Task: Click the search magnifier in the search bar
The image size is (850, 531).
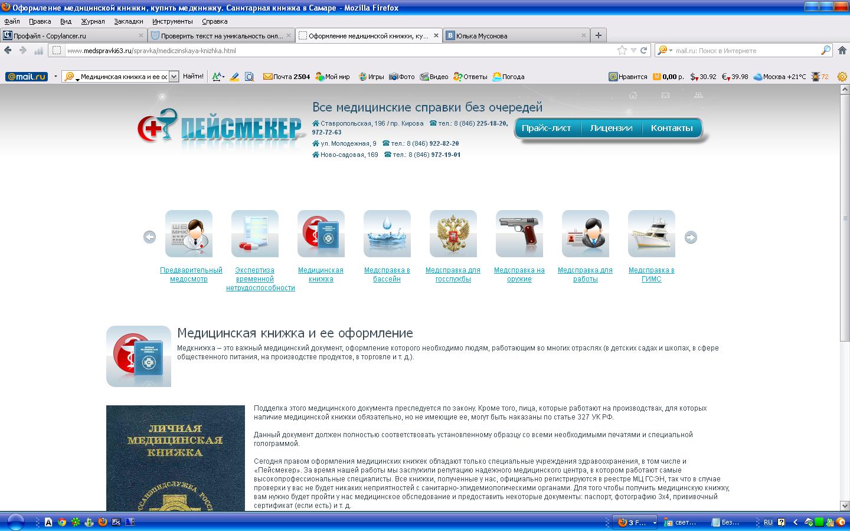Action: pos(826,51)
